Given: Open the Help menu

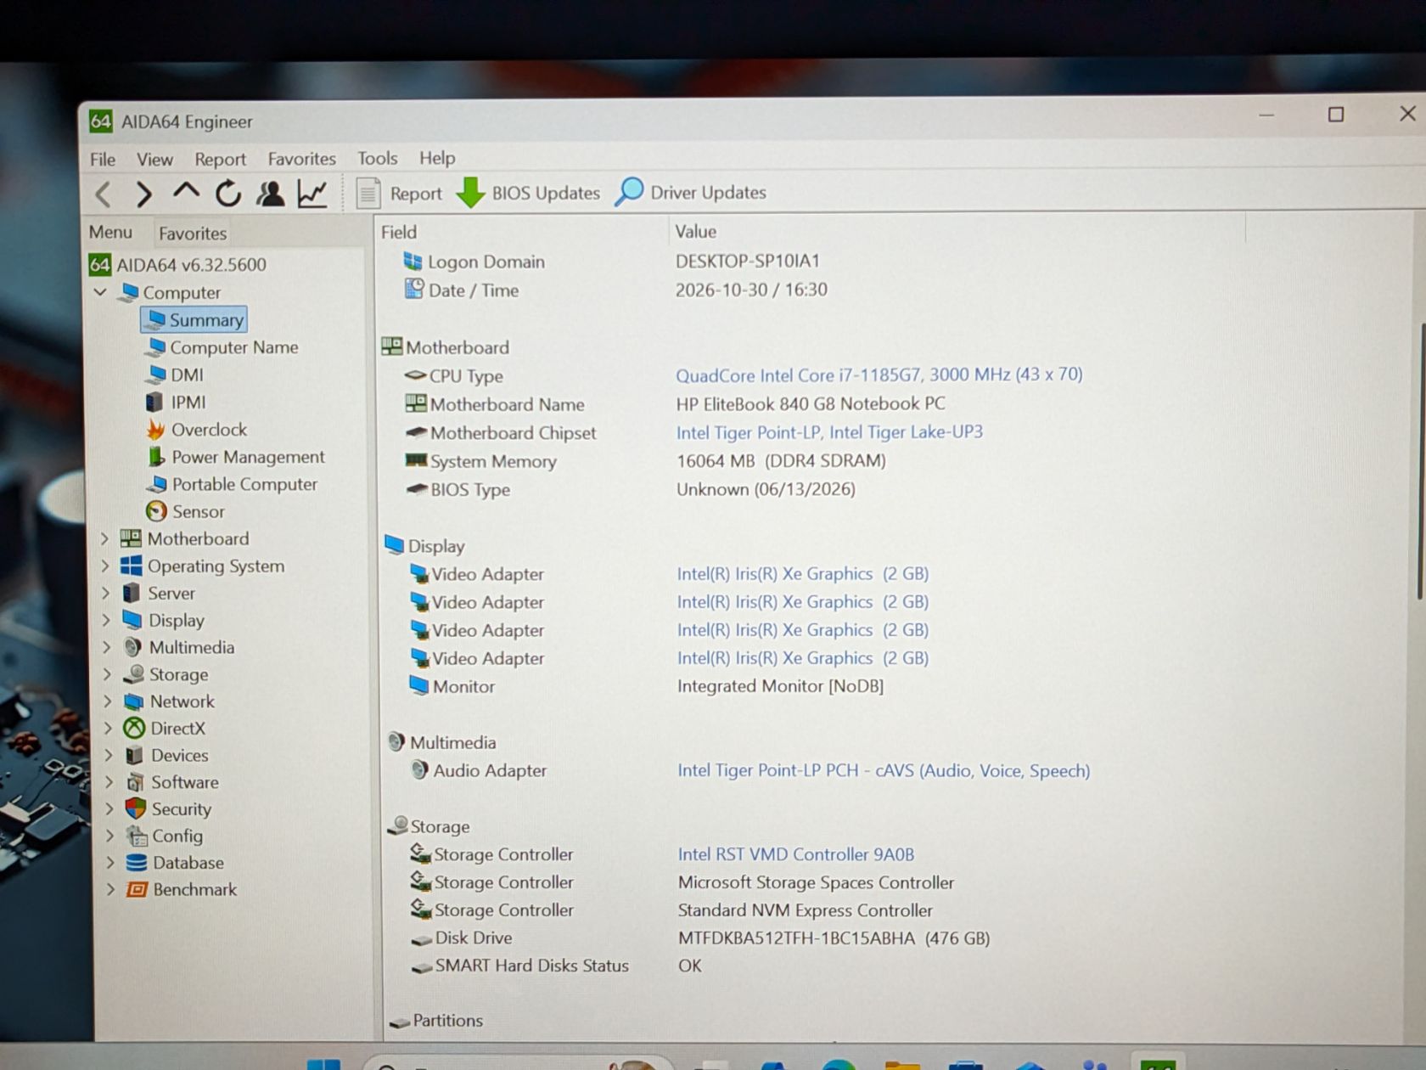Looking at the screenshot, I should (437, 158).
